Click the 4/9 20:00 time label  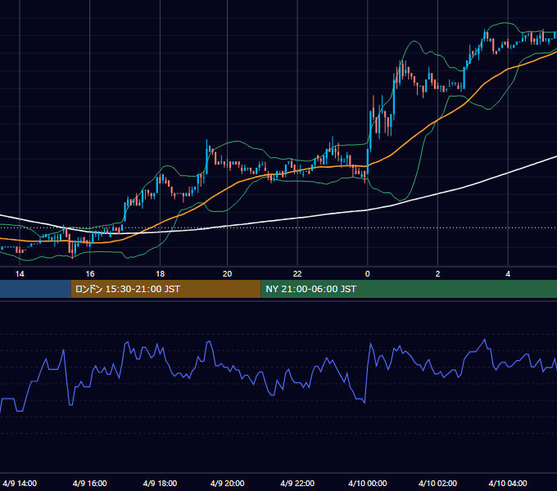[x=227, y=483]
